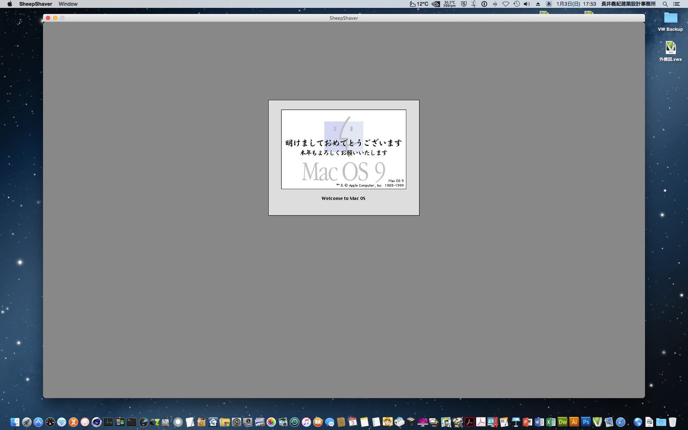Open the temperature and fan rpm monitor
The height and width of the screenshot is (430, 688).
coord(449,4)
